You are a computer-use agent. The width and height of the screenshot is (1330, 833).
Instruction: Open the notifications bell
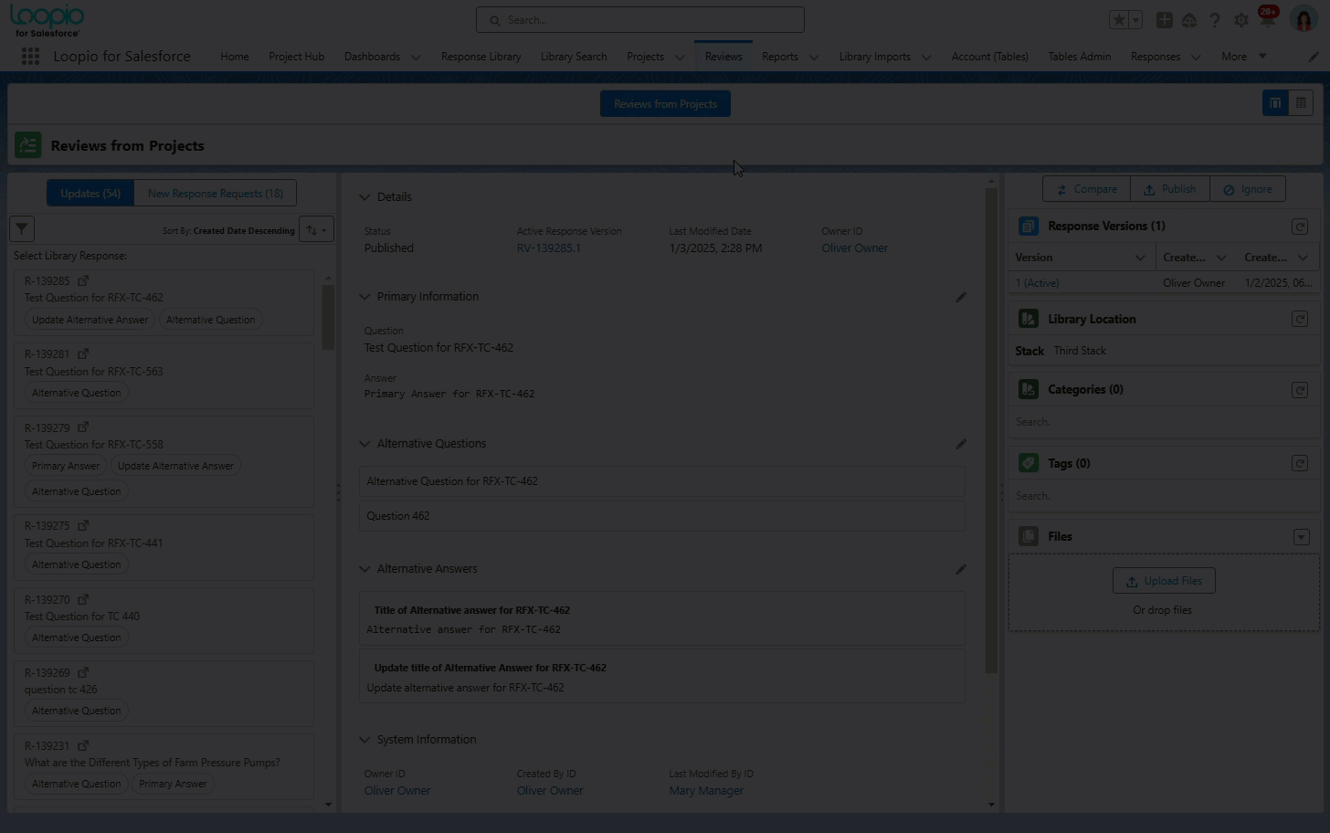pyautogui.click(x=1267, y=20)
